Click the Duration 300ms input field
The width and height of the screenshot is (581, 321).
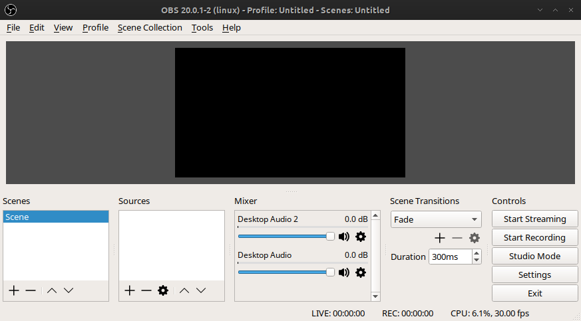(x=450, y=257)
